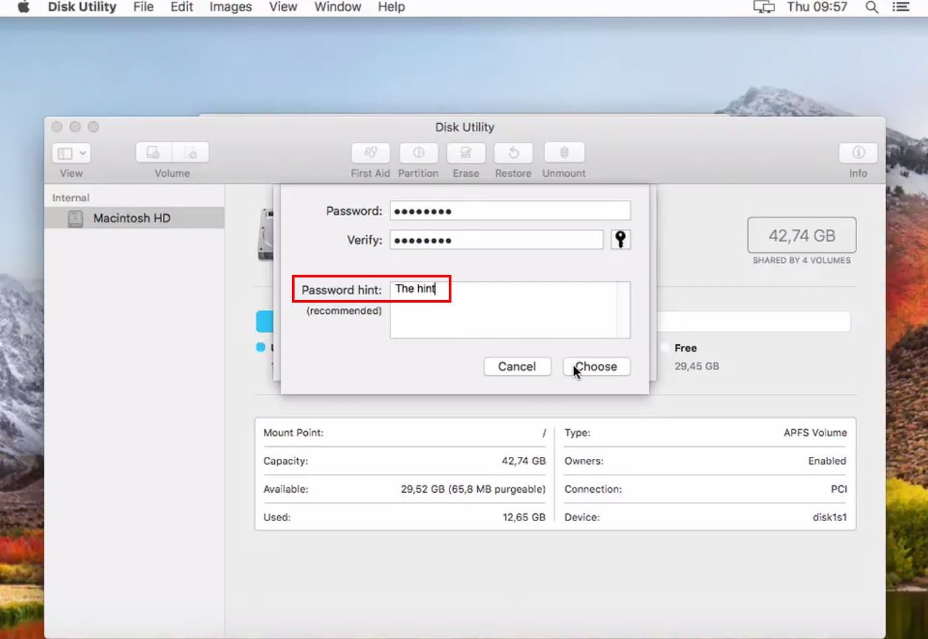Open the Password Assistant key button
Image resolution: width=928 pixels, height=639 pixels.
click(620, 239)
